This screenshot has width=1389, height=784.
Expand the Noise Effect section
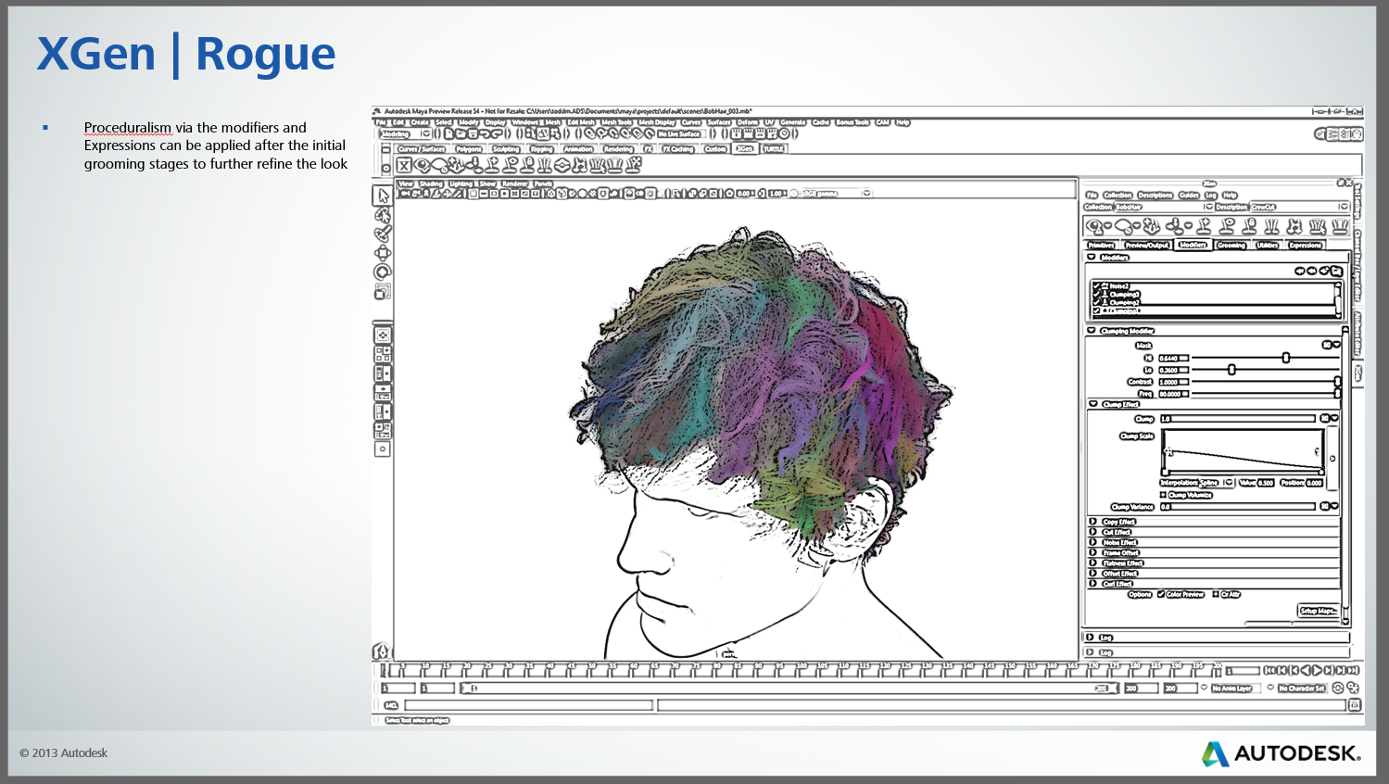click(x=1093, y=542)
